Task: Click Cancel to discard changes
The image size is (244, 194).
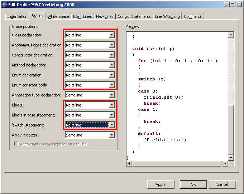Action: (x=222, y=184)
